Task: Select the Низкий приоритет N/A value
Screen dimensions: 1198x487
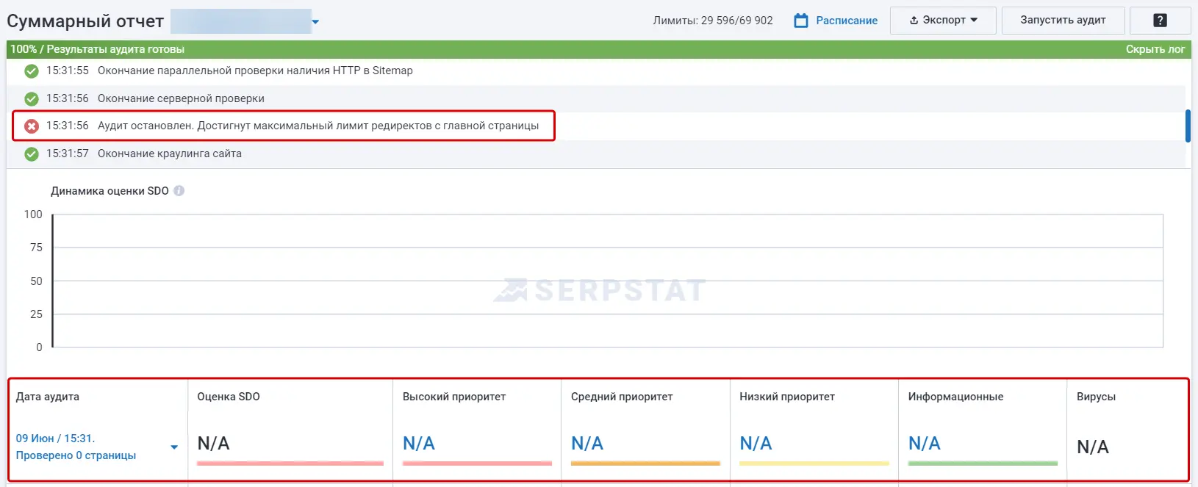Action: pos(755,444)
